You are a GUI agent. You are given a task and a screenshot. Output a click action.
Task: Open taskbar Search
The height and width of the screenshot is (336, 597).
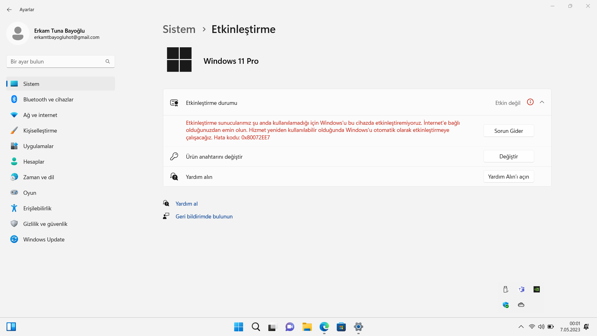[256, 327]
